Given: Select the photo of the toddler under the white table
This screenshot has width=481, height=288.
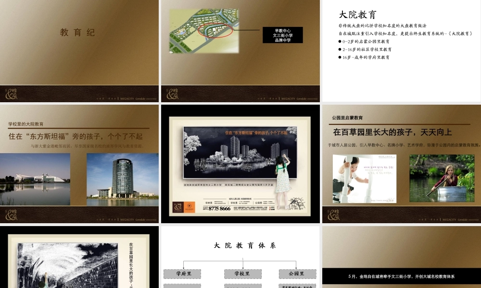Looking at the screenshot, I should tap(365, 179).
